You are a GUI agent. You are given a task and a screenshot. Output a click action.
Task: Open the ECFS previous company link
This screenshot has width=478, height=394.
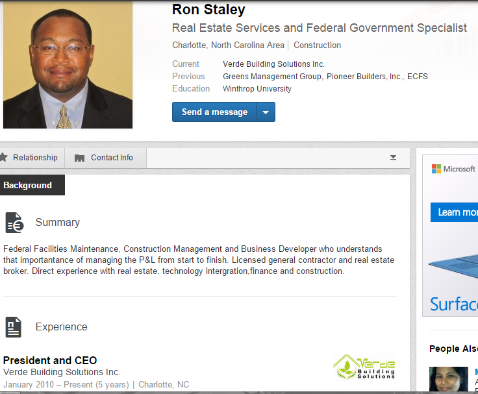point(418,77)
